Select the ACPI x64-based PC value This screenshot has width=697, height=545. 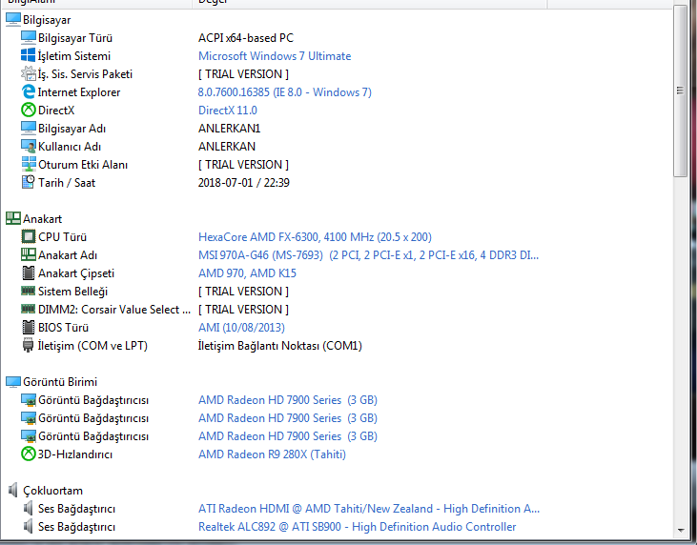[x=246, y=38]
